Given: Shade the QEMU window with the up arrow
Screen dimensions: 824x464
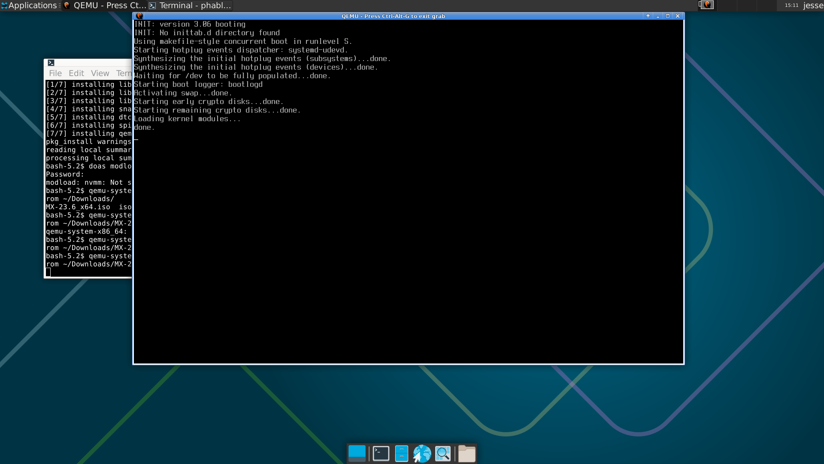Looking at the screenshot, I should click(x=648, y=16).
